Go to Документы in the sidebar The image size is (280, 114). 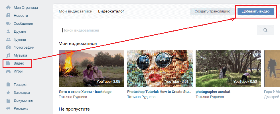23,101
